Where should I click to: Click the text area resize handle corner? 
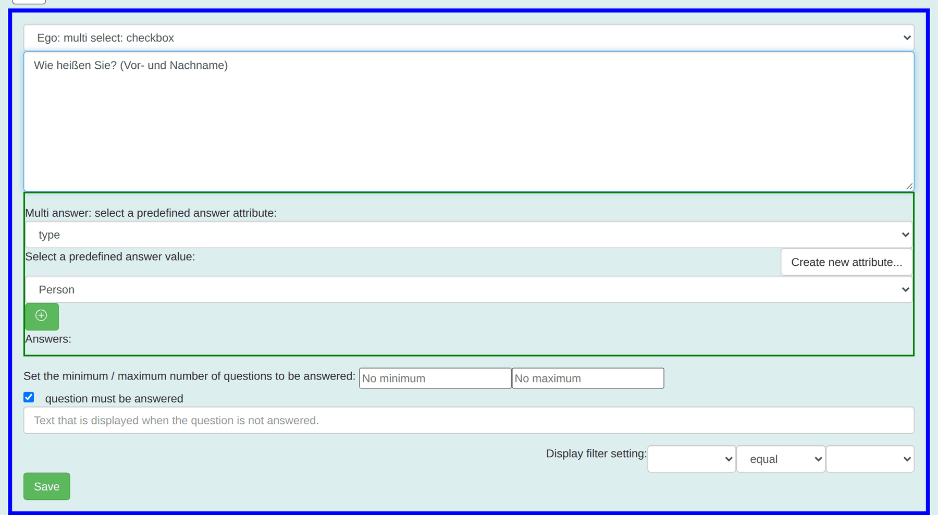(909, 186)
